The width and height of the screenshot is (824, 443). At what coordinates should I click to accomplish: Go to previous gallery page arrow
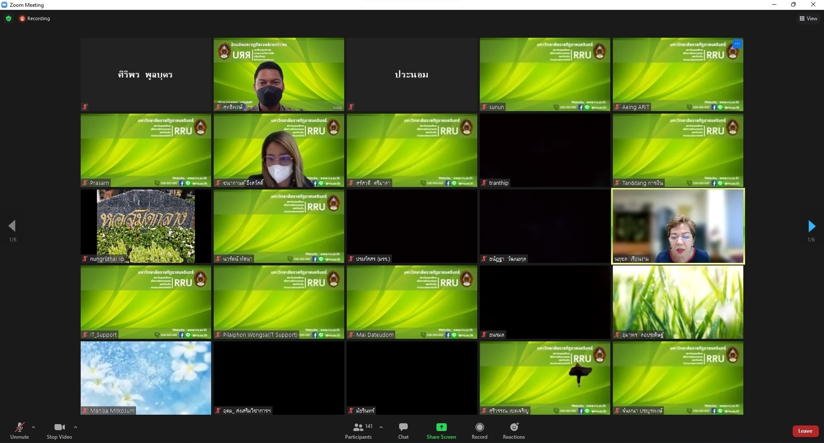point(12,226)
